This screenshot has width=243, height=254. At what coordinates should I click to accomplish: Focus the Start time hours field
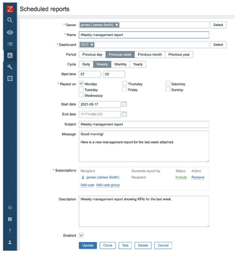pyautogui.click(x=89, y=74)
